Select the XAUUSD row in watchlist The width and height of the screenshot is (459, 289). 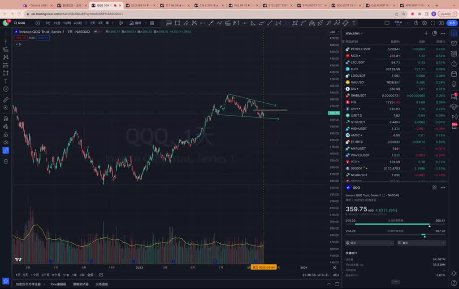tap(357, 83)
